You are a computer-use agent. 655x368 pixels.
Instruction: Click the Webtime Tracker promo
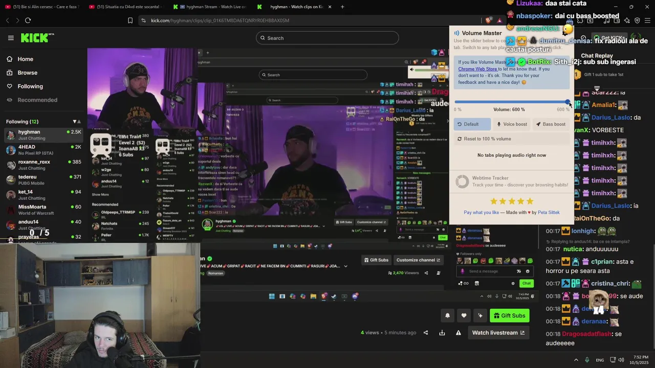point(511,181)
